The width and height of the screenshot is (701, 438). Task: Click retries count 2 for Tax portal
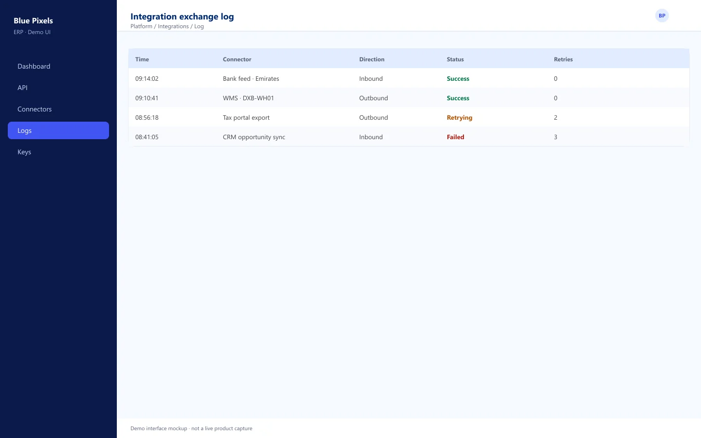tap(555, 117)
